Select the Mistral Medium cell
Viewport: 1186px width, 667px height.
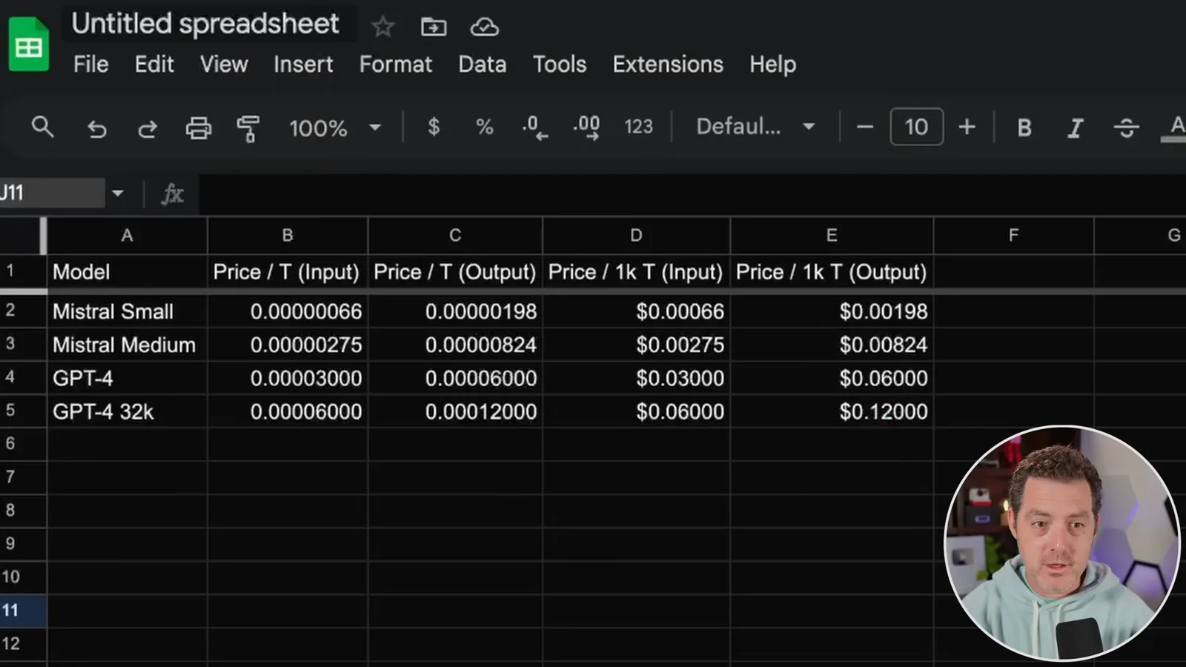127,345
